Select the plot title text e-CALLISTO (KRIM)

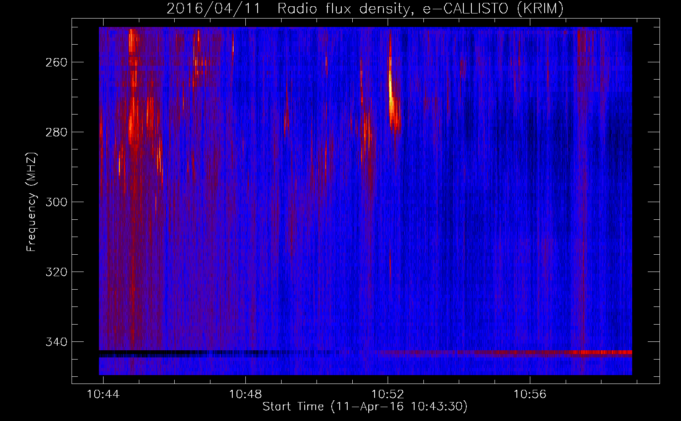tap(493, 9)
